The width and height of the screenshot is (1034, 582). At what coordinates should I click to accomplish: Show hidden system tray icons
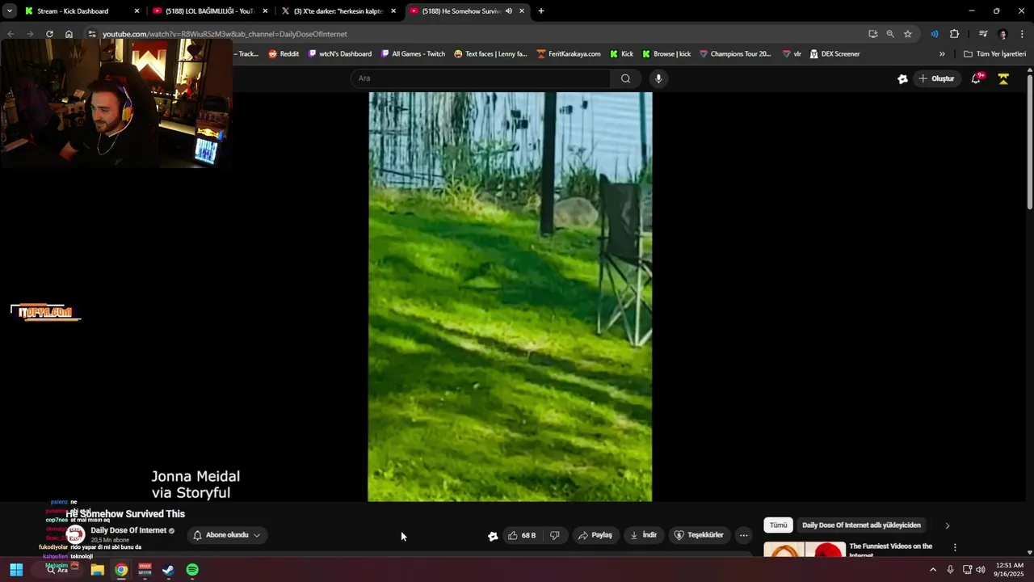[933, 570]
